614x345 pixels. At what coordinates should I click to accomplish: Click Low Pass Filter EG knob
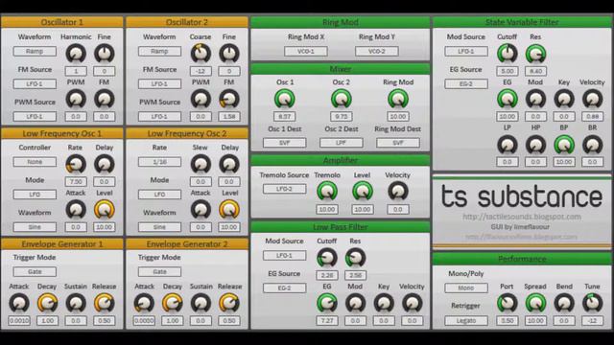pyautogui.click(x=327, y=304)
